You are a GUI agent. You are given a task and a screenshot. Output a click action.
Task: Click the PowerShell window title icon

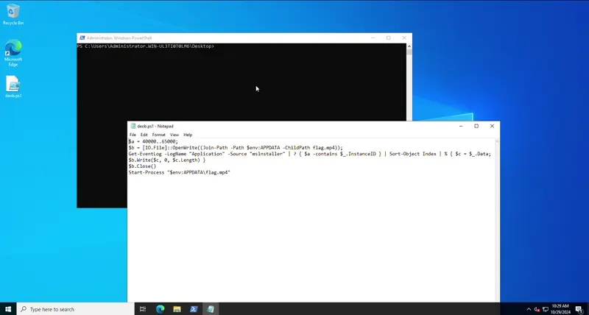82,38
